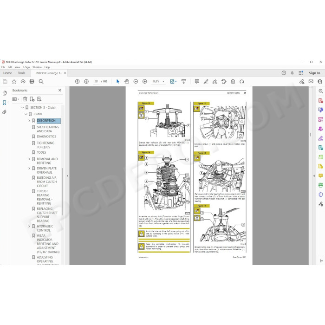This screenshot has width=325, height=325.
Task: Add a sticky note comment
Action: 197,81
